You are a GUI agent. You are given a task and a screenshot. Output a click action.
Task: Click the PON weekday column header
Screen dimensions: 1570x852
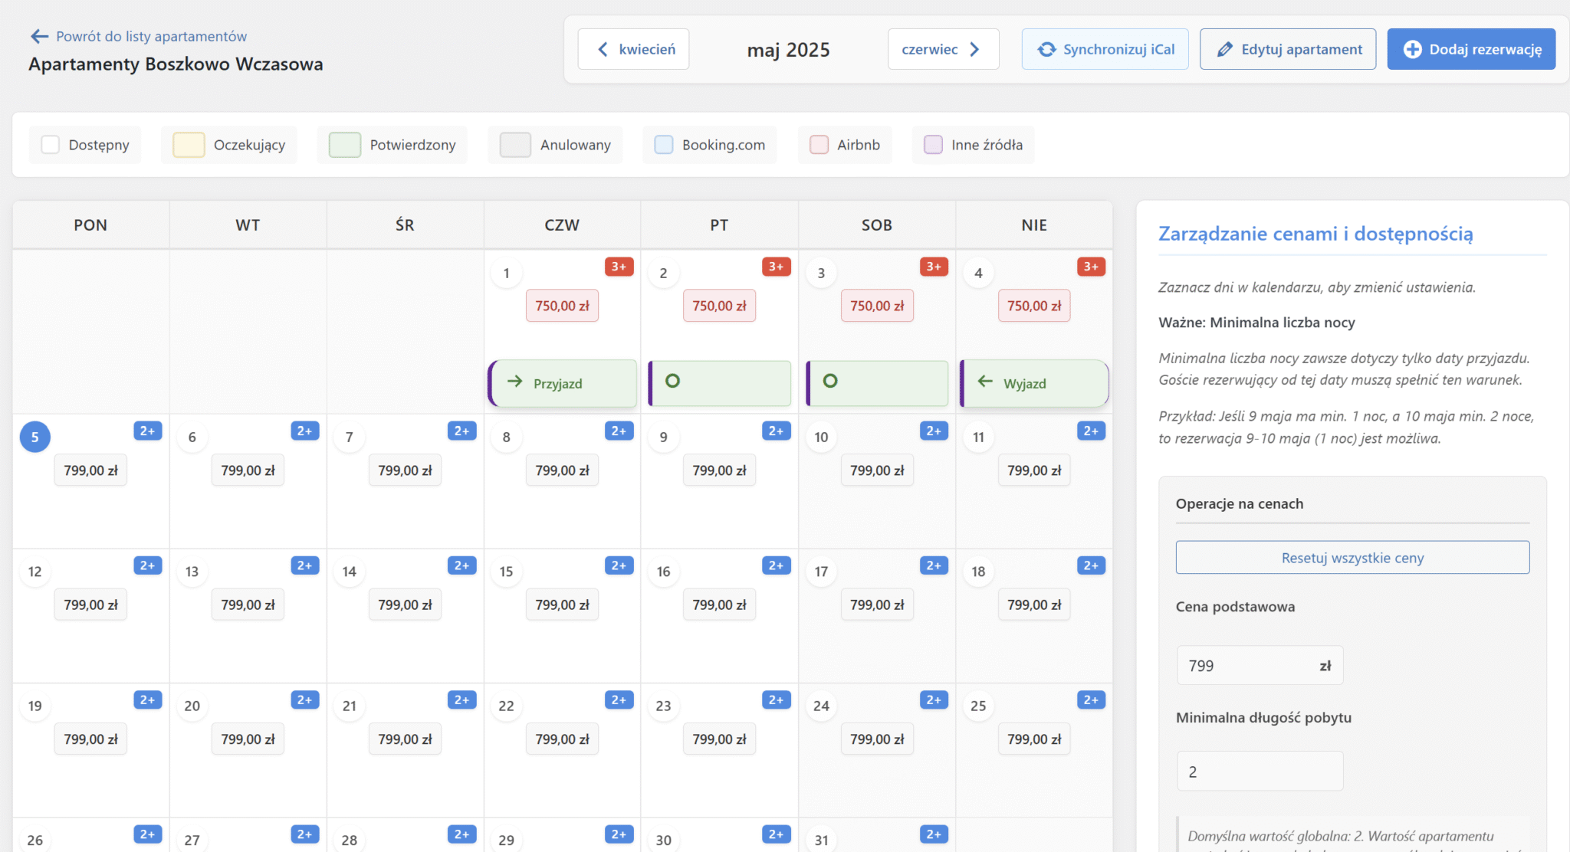(x=90, y=225)
